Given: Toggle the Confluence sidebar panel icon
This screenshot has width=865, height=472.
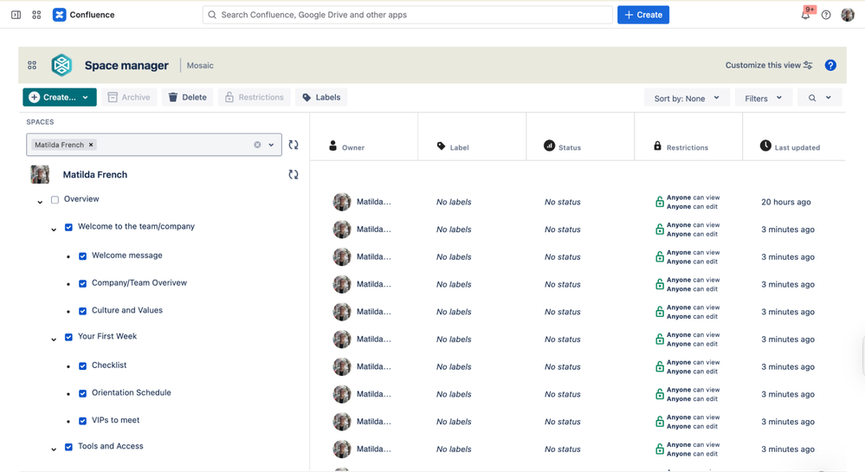Looking at the screenshot, I should pos(16,15).
